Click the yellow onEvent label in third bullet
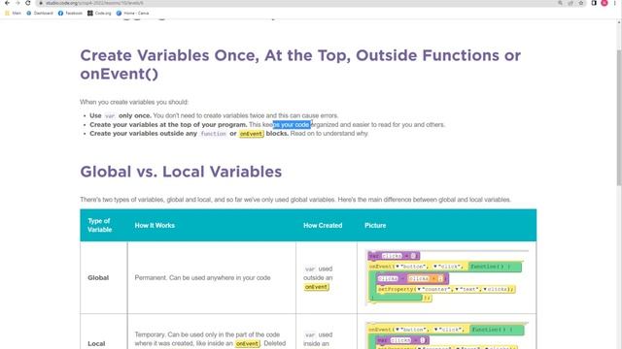 (x=251, y=134)
